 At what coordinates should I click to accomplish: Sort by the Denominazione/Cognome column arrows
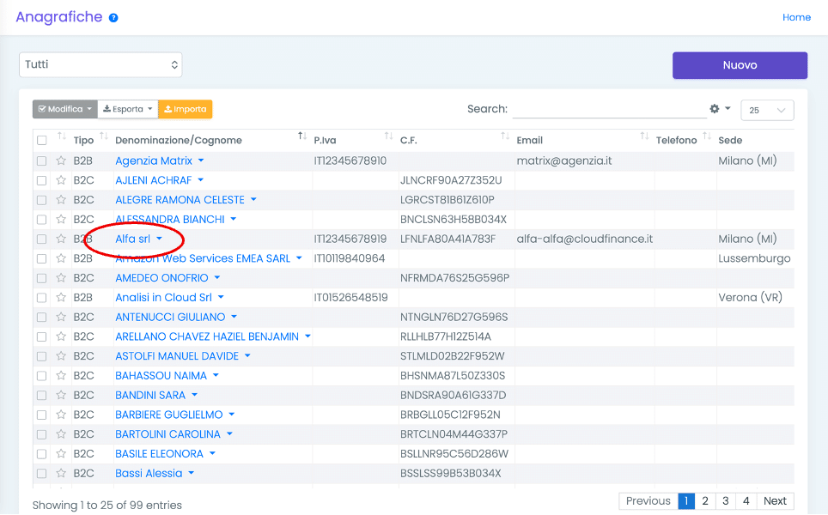301,137
